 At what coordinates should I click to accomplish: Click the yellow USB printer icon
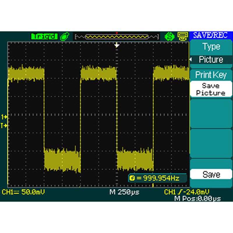(x=183, y=36)
